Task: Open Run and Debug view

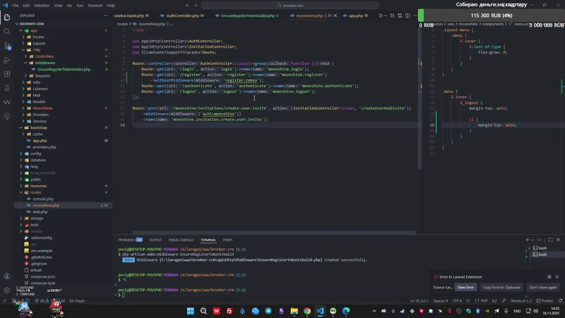Action: pyautogui.click(x=7, y=60)
